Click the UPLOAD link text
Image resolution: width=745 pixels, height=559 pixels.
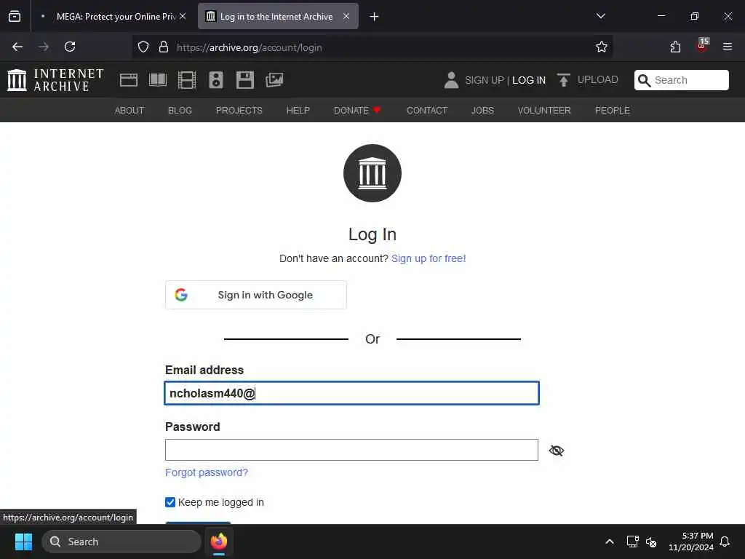(x=598, y=80)
